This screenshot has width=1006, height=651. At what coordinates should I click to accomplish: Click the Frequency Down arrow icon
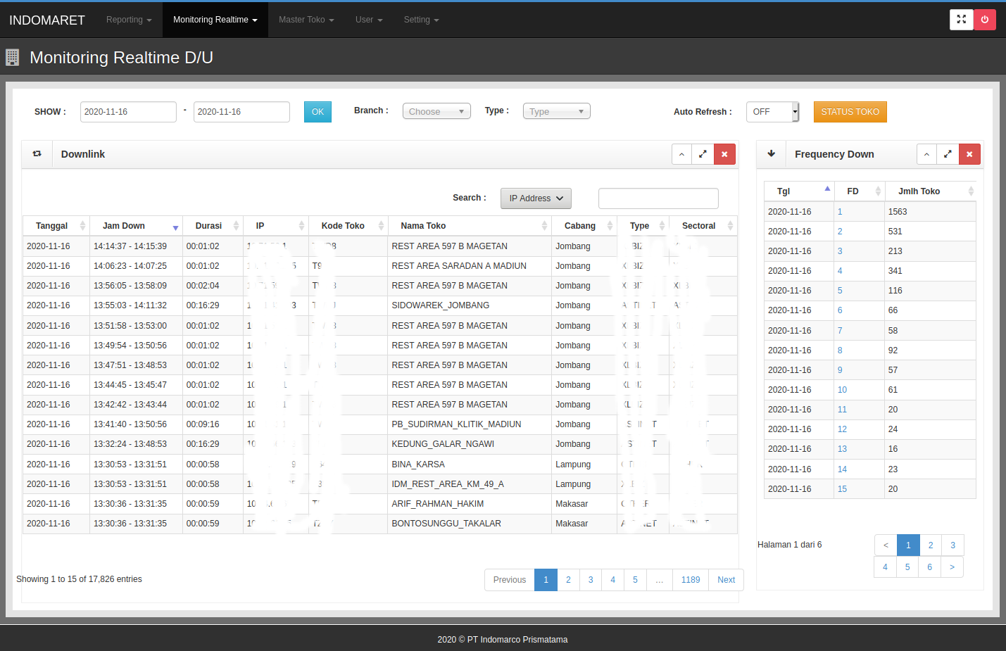(x=772, y=154)
